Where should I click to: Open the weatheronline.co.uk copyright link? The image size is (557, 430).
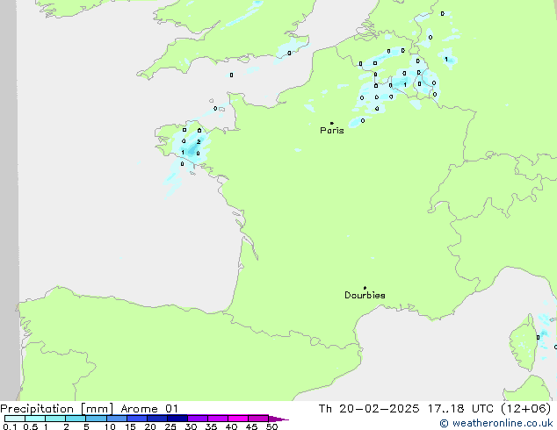click(x=496, y=423)
